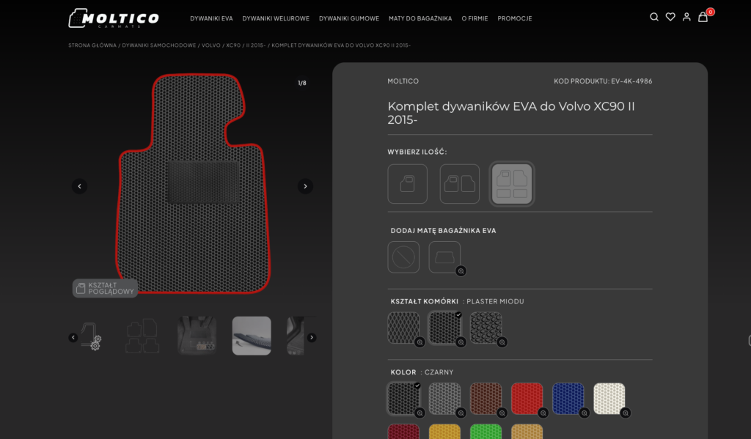Image resolution: width=751 pixels, height=439 pixels.
Task: Open the user account icon
Action: coord(686,18)
